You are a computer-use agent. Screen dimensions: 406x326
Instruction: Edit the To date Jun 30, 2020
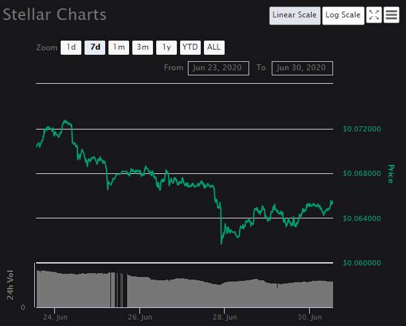point(302,68)
